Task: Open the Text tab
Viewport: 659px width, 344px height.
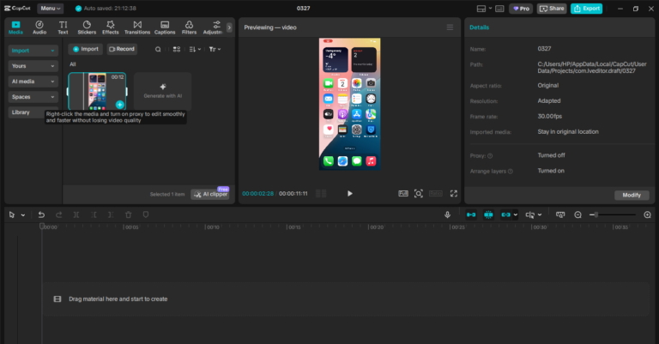Action: [63, 27]
